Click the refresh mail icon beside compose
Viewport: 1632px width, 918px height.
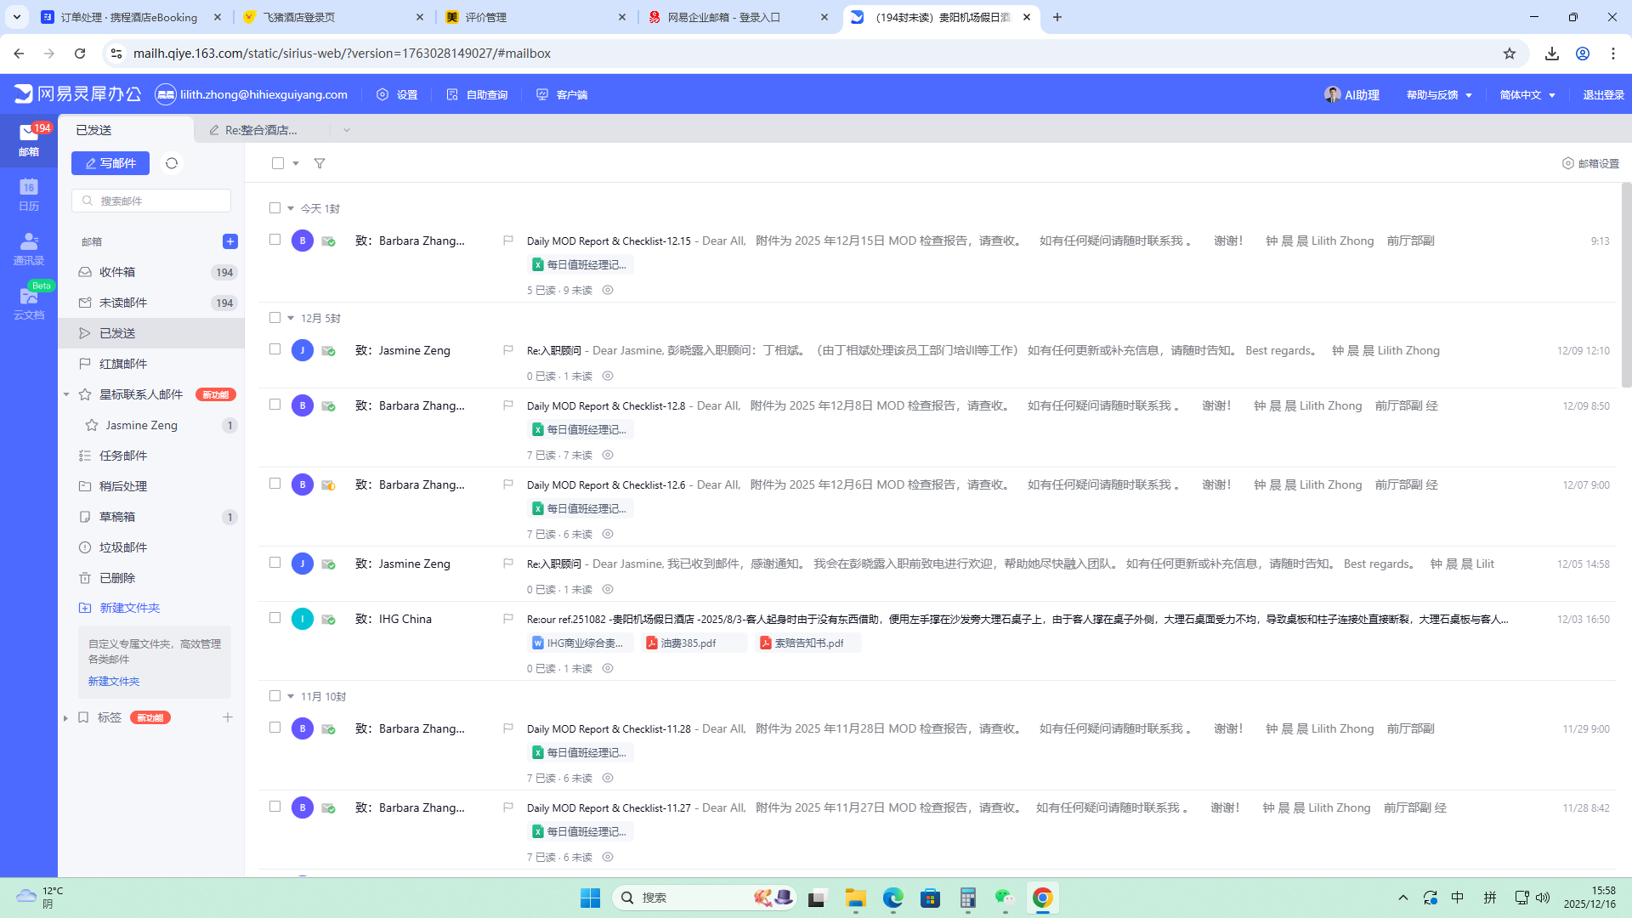[x=172, y=163]
